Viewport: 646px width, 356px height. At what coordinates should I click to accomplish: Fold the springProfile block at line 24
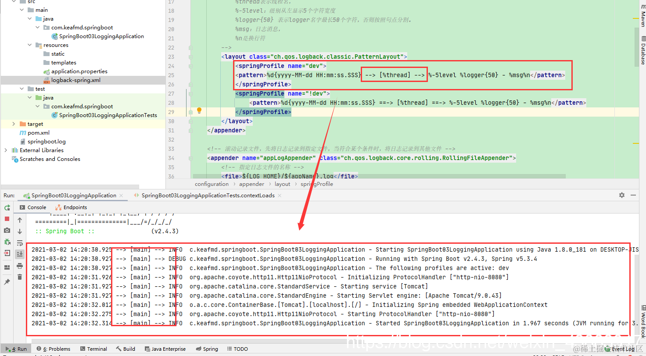[190, 66]
